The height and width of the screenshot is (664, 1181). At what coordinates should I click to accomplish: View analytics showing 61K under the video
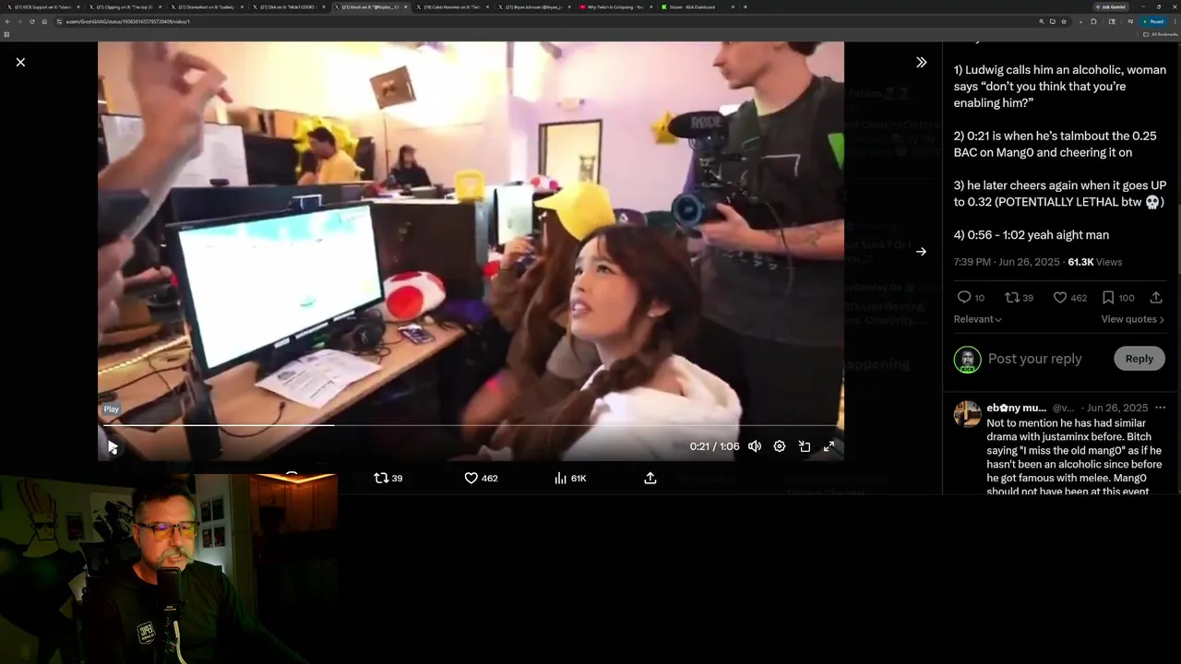tap(570, 478)
